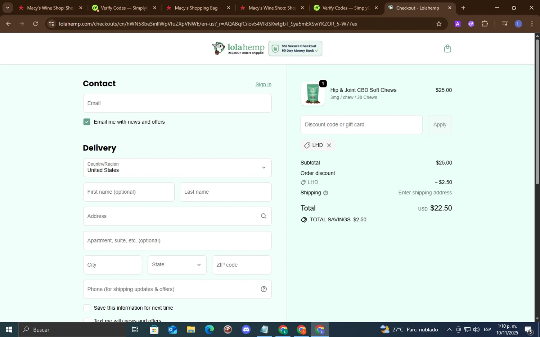Click the taskbar Buscar search box
The image size is (540, 337).
point(72,329)
